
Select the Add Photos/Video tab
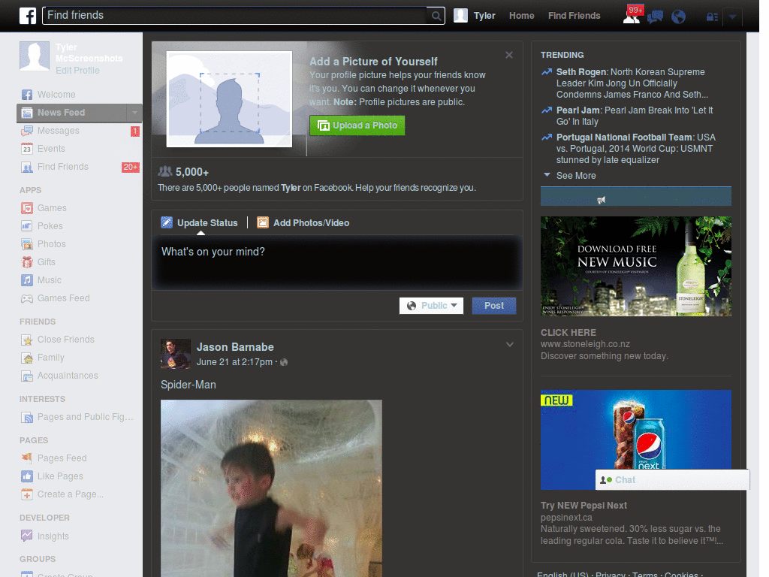point(303,222)
